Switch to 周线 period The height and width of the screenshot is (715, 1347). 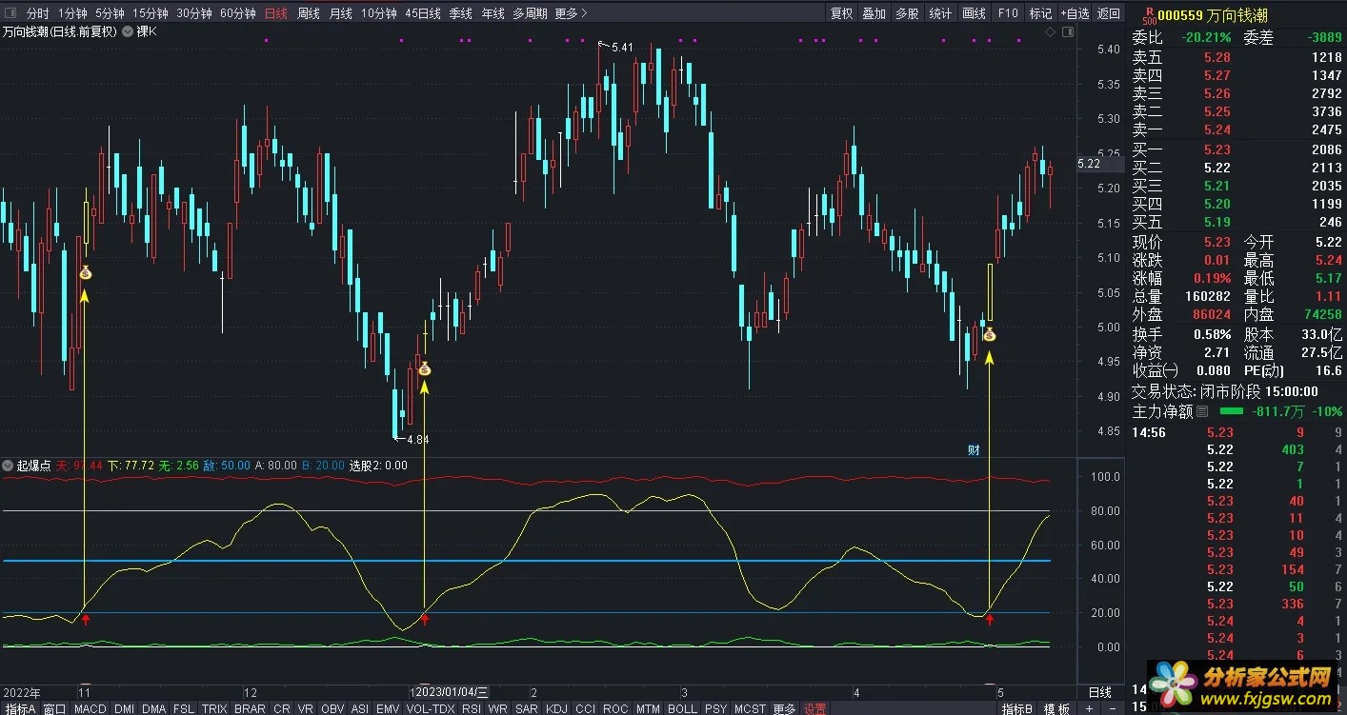pyautogui.click(x=309, y=13)
